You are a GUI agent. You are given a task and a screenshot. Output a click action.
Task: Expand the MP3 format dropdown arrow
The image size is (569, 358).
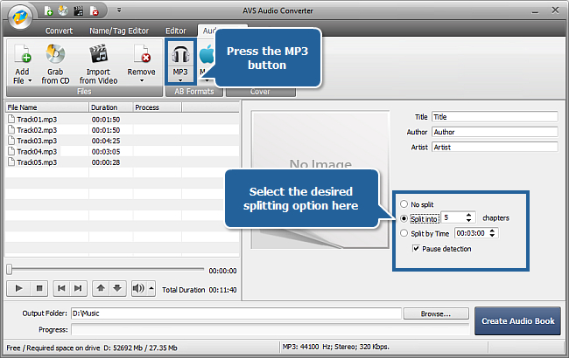coord(180,80)
